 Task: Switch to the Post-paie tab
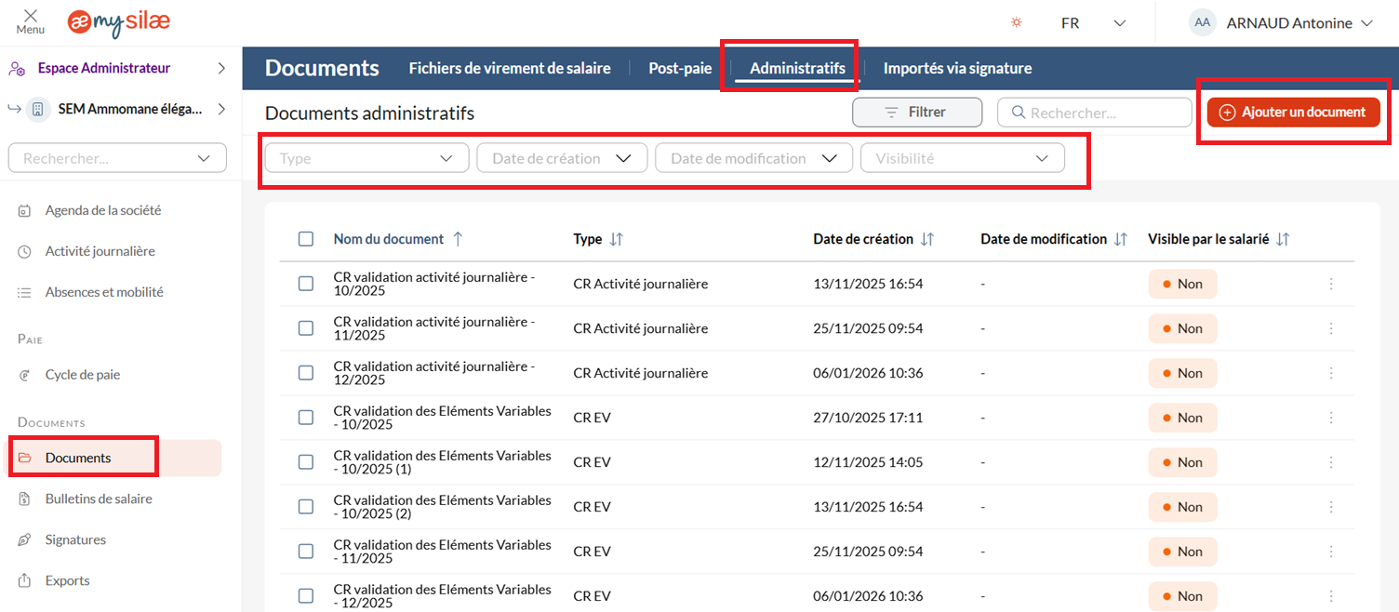pos(680,68)
